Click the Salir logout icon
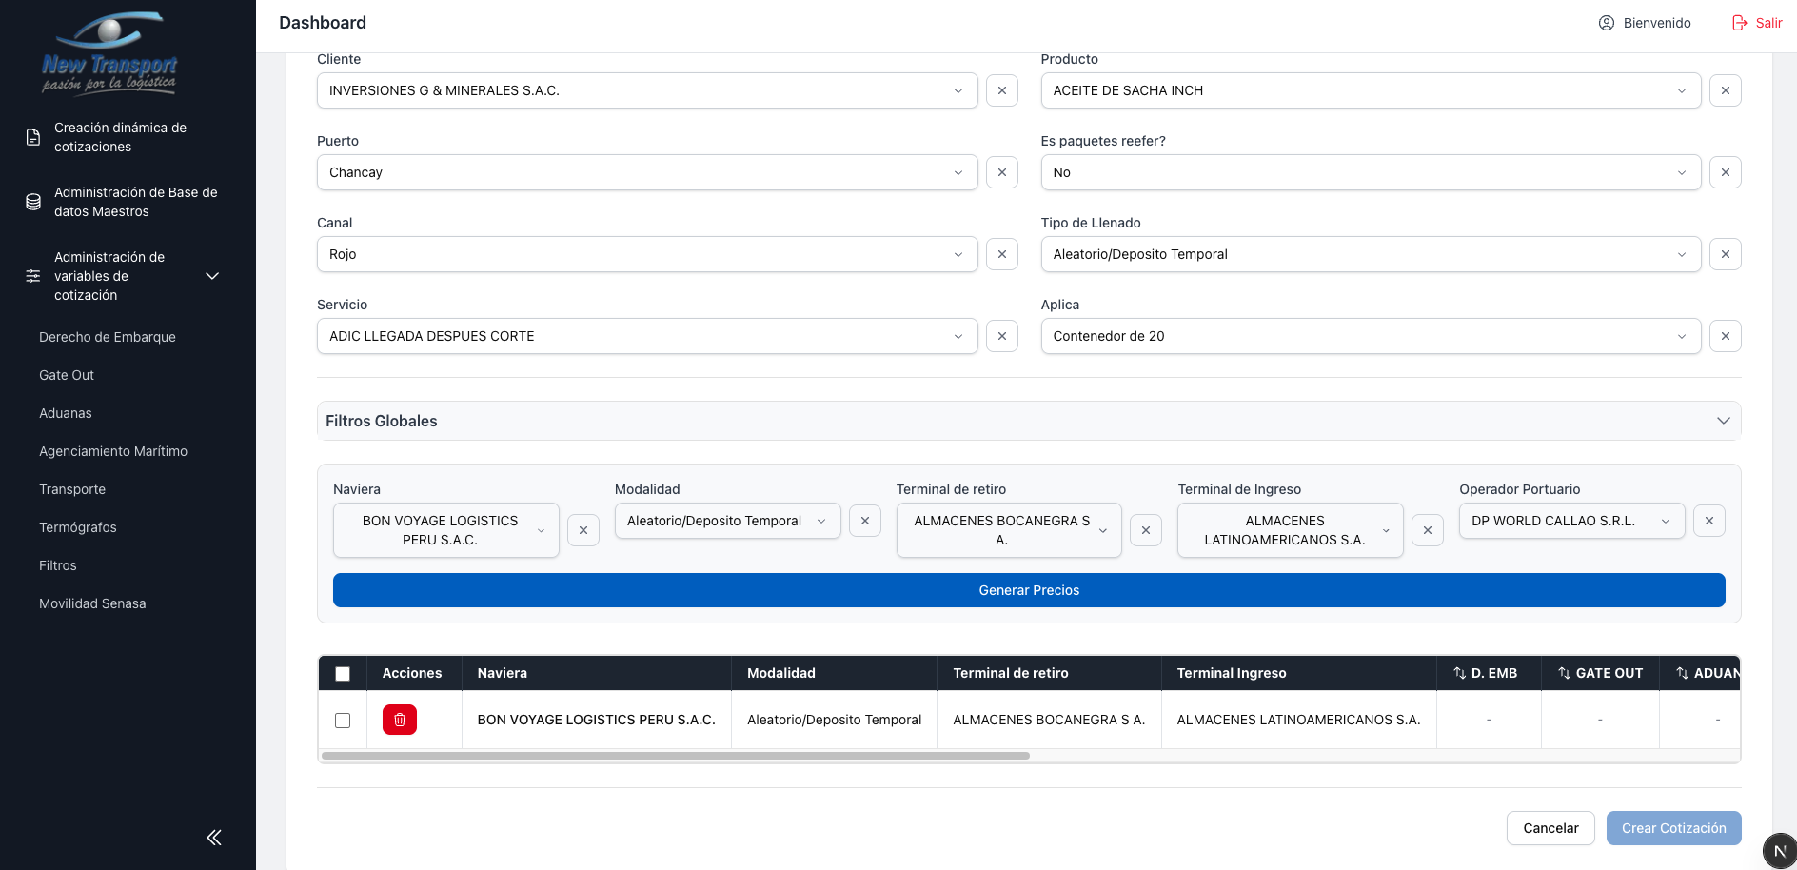Viewport: 1797px width, 870px height. [x=1739, y=23]
